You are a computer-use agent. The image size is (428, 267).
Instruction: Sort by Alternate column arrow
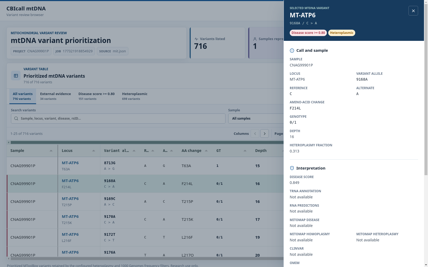click(171, 151)
